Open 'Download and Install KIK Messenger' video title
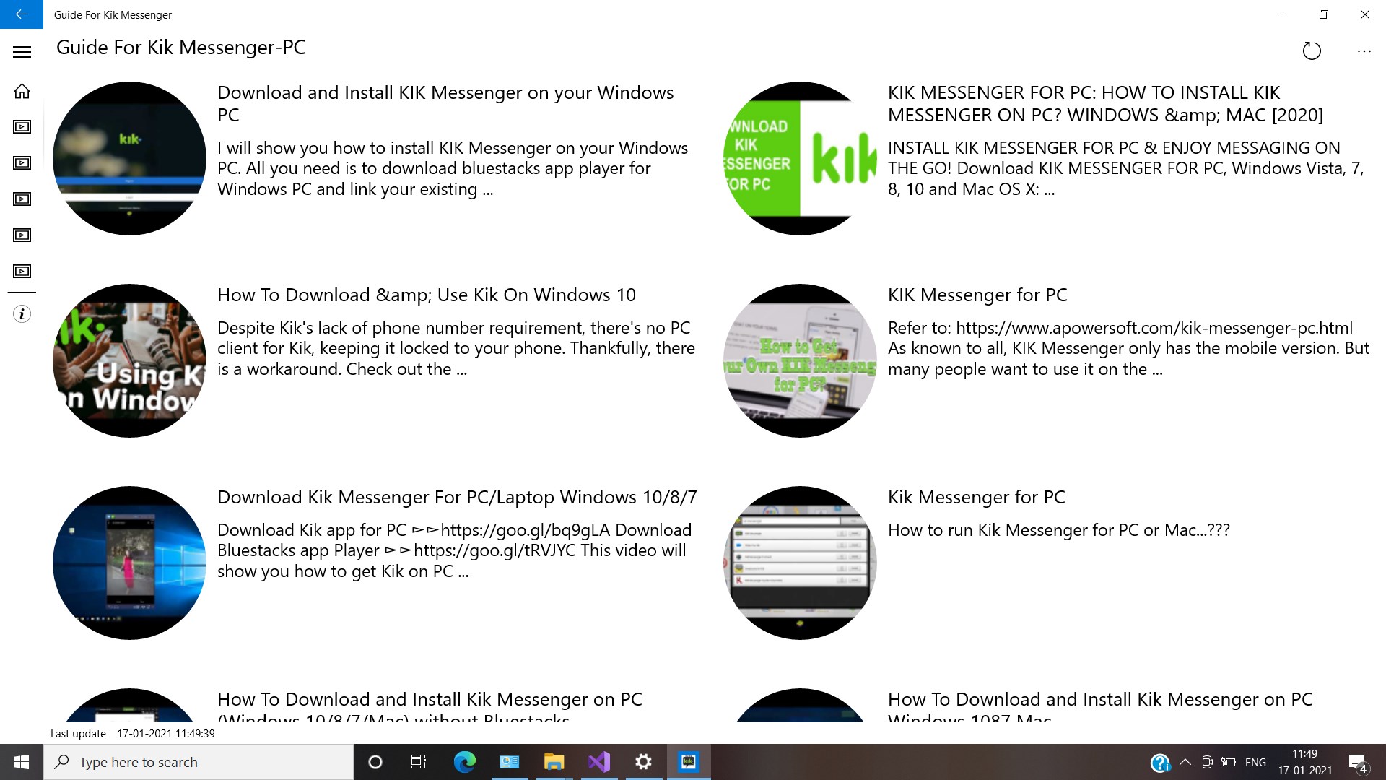This screenshot has height=780, width=1386. point(445,103)
